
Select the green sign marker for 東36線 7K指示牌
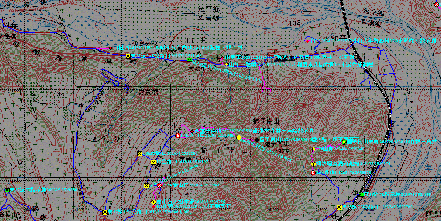click(x=361, y=195)
